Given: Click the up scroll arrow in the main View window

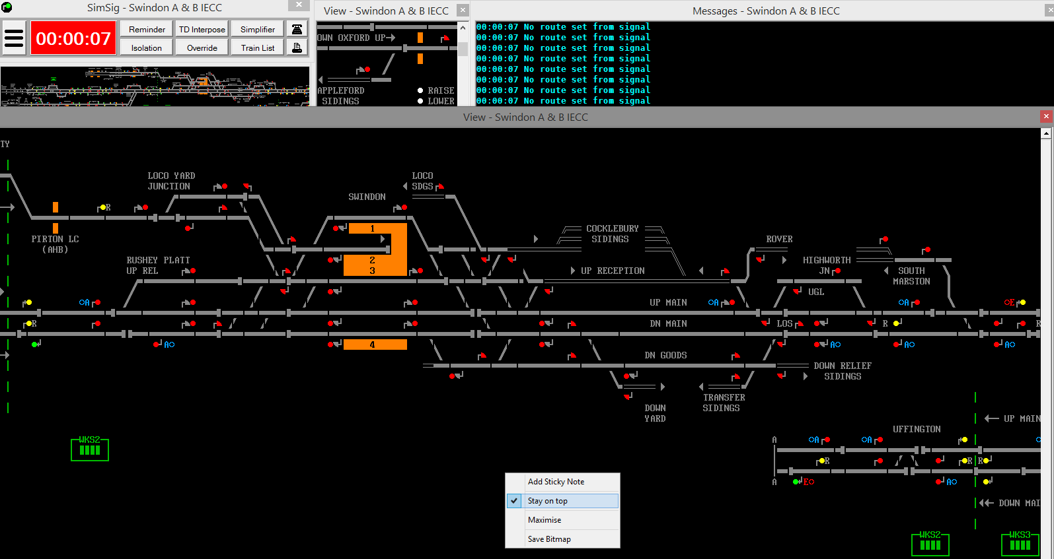Looking at the screenshot, I should pyautogui.click(x=1045, y=133).
